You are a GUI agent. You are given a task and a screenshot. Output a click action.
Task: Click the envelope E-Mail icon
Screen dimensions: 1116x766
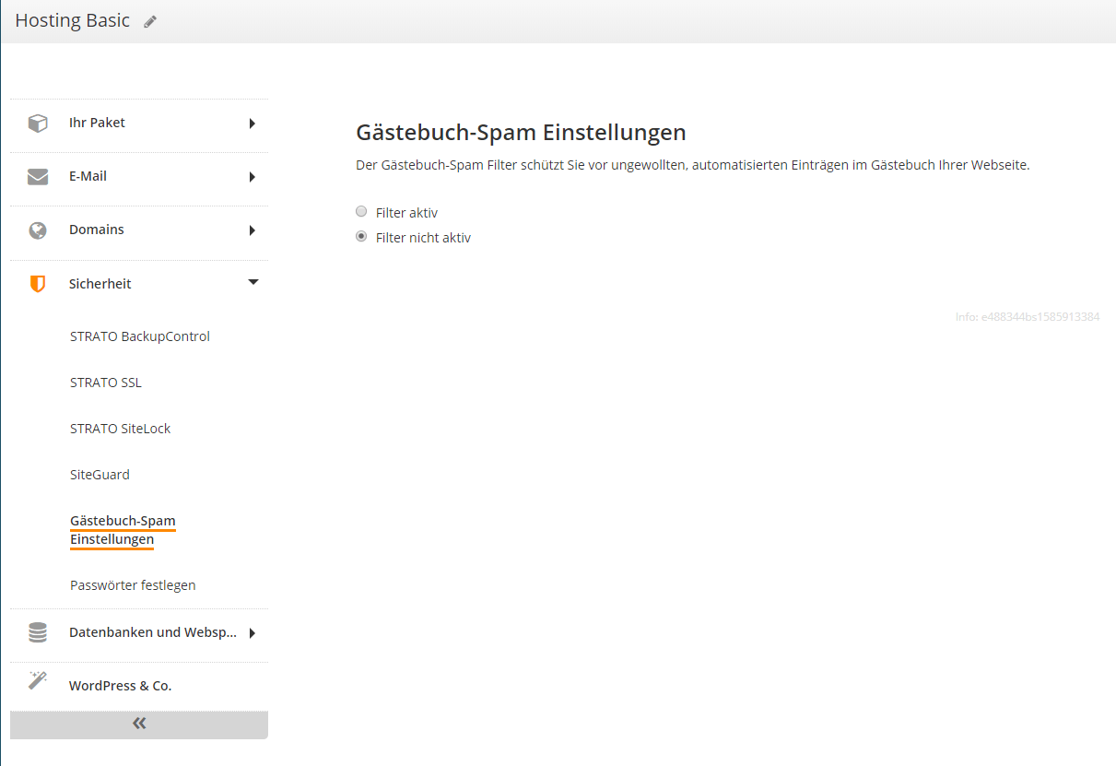[38, 176]
